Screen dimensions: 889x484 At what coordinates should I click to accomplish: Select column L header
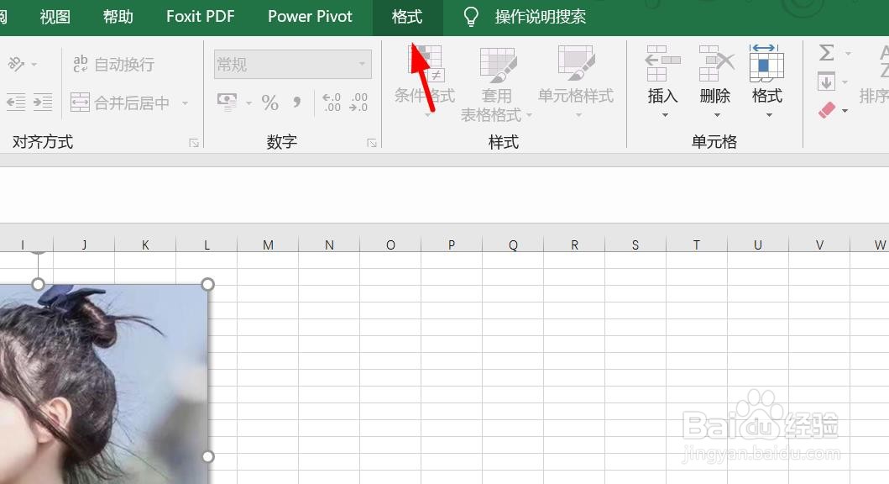pos(207,245)
